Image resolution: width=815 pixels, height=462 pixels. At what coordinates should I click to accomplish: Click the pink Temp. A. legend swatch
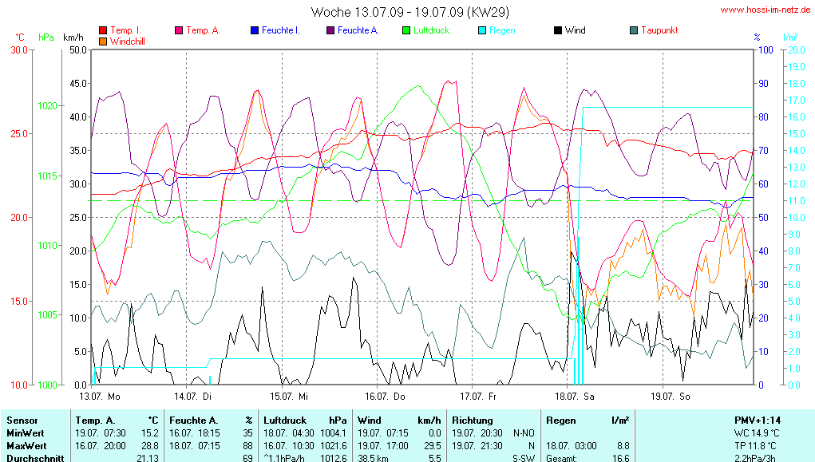tap(179, 30)
